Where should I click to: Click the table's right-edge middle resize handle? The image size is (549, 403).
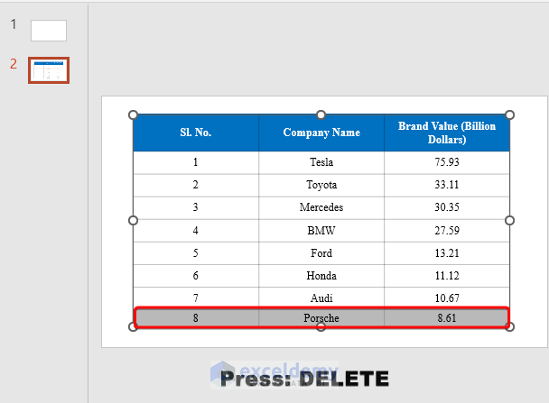[509, 220]
